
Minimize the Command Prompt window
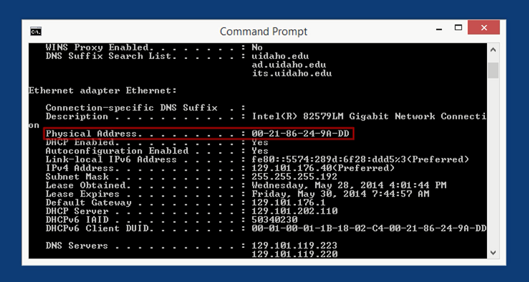(439, 29)
